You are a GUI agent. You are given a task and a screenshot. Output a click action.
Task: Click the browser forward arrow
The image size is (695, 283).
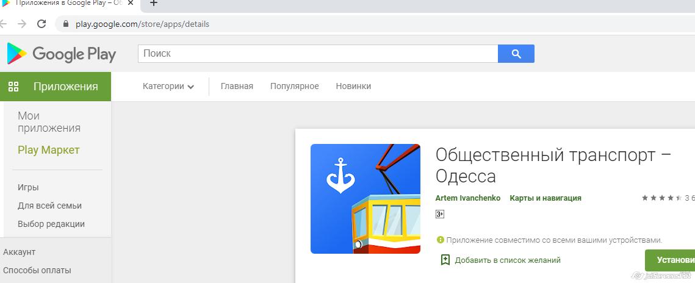(x=22, y=24)
